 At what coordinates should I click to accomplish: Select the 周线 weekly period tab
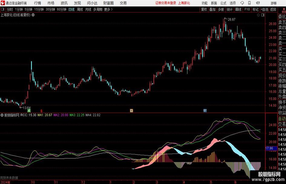pyautogui.click(x=80, y=9)
